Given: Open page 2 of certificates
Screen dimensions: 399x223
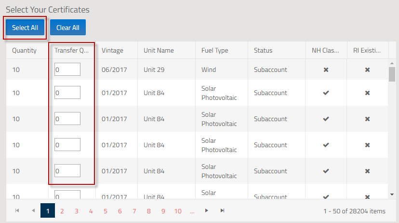Looking at the screenshot, I should (x=62, y=211).
